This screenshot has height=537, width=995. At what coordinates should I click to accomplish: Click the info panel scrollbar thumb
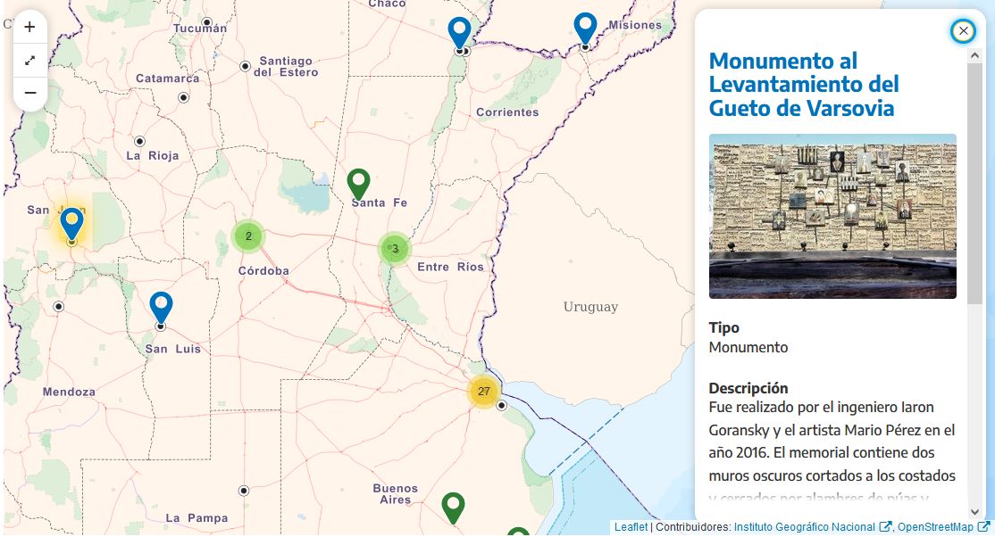(x=974, y=184)
